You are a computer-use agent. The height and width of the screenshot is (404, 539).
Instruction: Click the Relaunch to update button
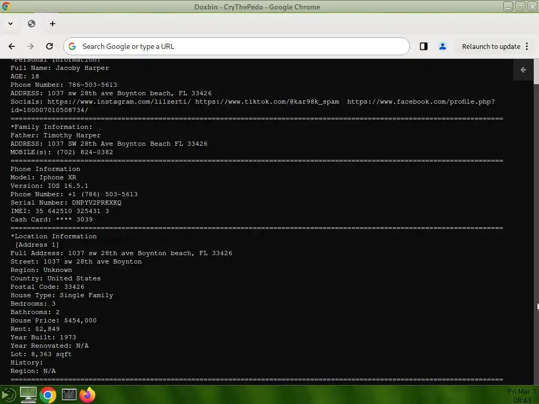coord(491,46)
